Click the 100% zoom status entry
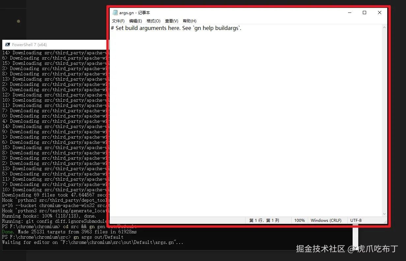 [300, 220]
